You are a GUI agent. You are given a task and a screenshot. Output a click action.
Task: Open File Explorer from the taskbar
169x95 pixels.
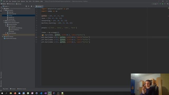point(11,93)
